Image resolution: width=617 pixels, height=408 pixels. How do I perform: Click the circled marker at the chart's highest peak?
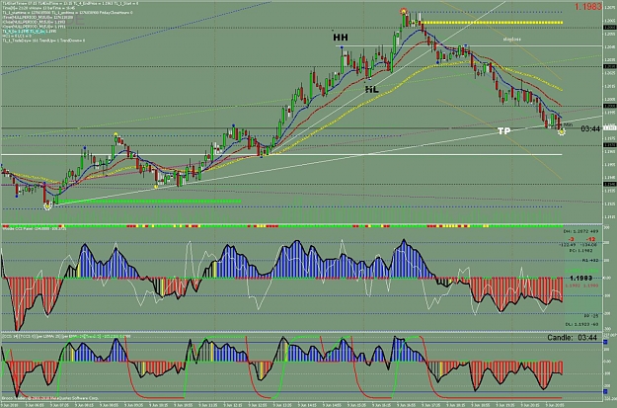404,12
